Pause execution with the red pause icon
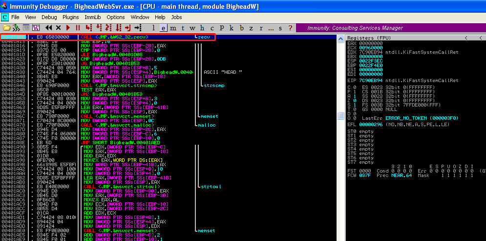 click(x=78, y=28)
